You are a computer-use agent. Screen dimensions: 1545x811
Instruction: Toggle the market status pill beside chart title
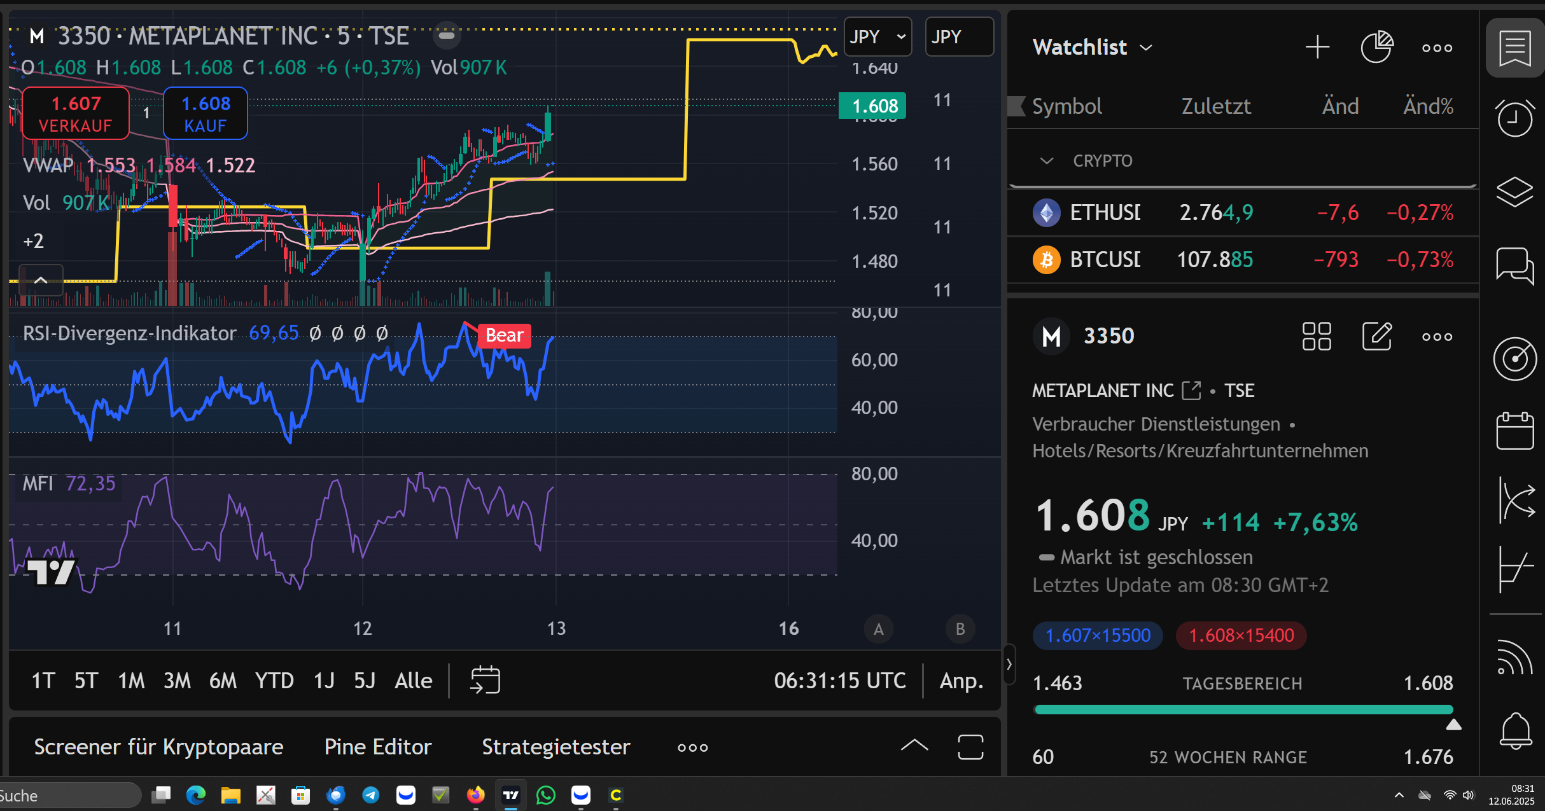click(x=447, y=36)
